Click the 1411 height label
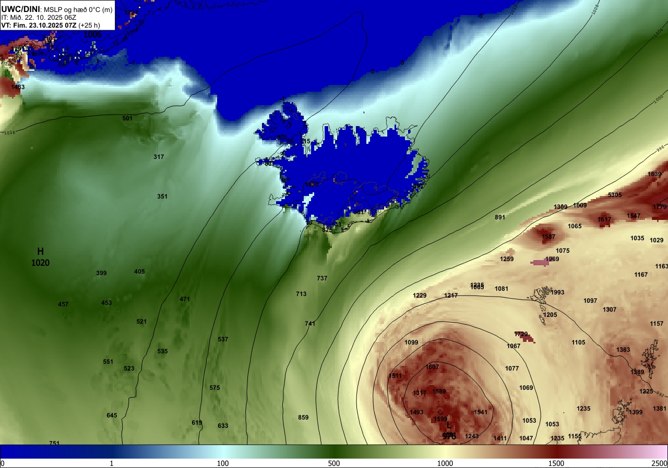This screenshot has height=468, width=668. click(500, 438)
